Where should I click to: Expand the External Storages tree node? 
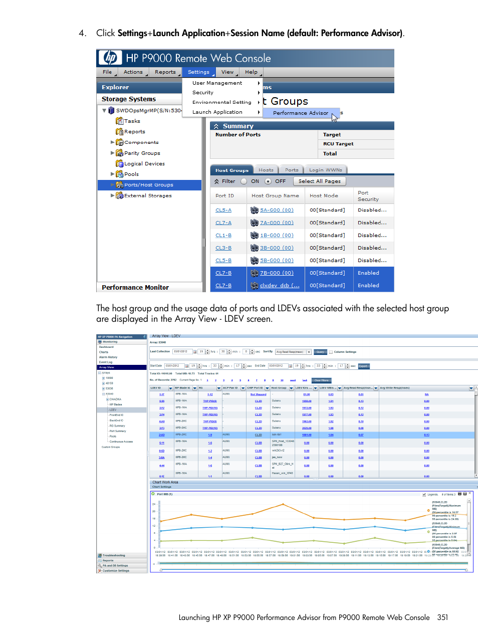[x=112, y=195]
